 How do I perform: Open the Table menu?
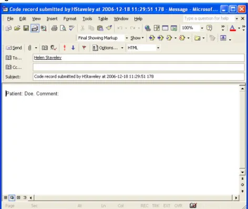coord(103,19)
